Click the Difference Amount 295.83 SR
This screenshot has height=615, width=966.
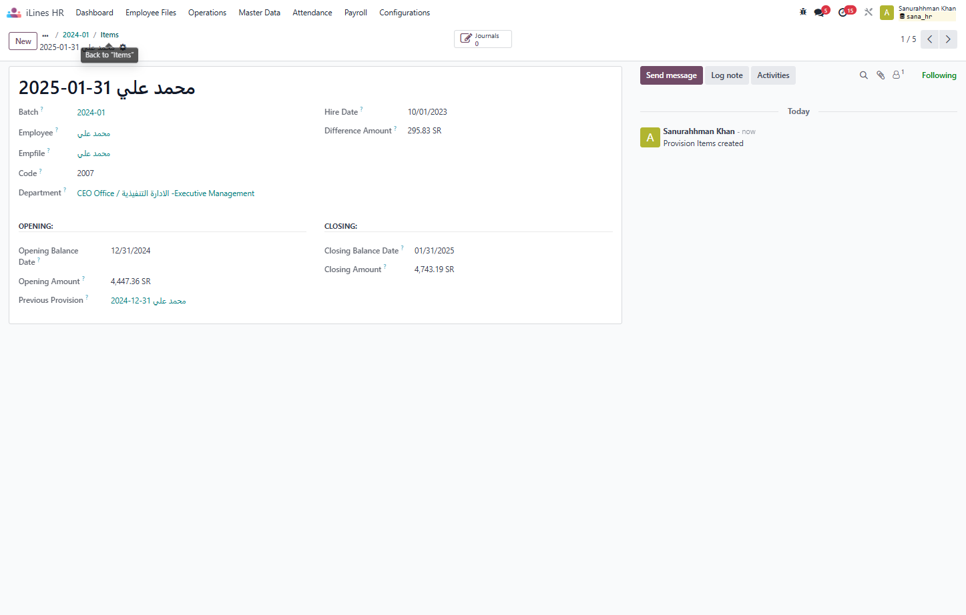(425, 131)
